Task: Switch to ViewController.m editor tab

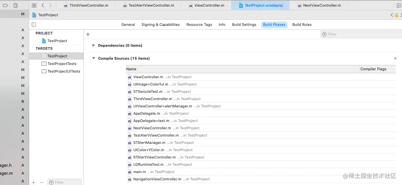Action: pos(209,5)
